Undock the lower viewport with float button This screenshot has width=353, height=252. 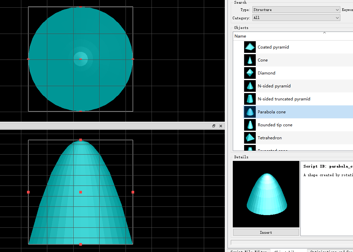[x=214, y=126]
